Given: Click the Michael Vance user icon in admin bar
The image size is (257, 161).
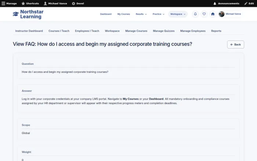Looking at the screenshot, I should [45, 3].
